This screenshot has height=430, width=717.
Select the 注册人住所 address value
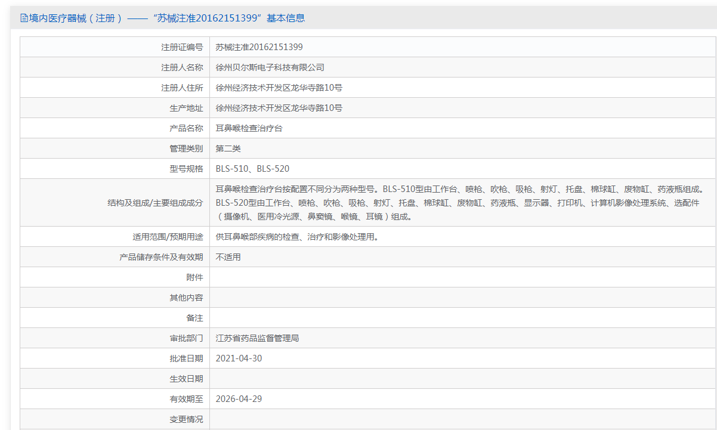coord(279,88)
